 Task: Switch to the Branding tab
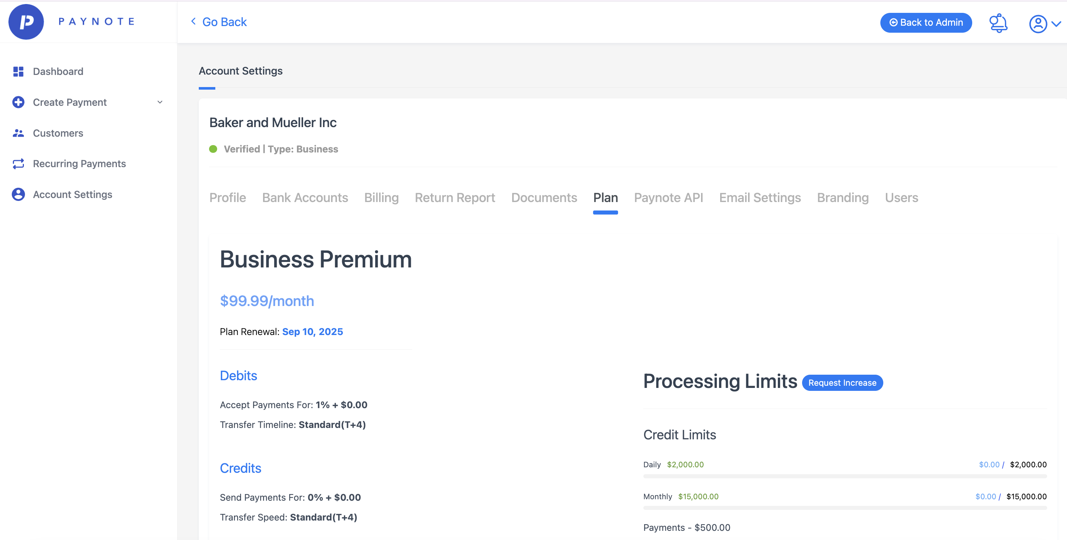[x=843, y=198]
